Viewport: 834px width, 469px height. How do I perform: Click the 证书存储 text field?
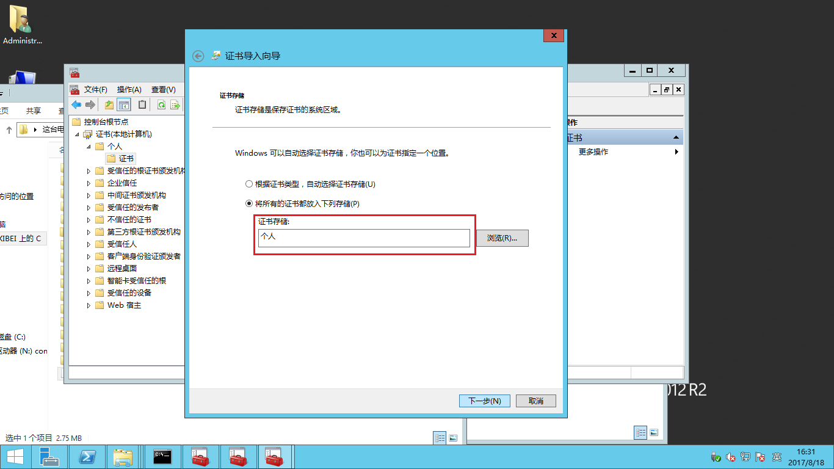(x=364, y=238)
